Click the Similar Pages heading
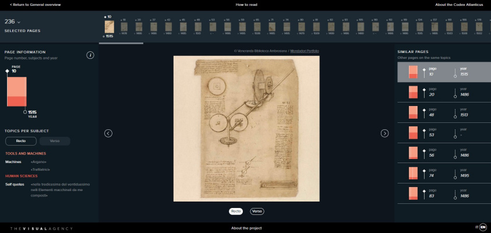 point(413,52)
